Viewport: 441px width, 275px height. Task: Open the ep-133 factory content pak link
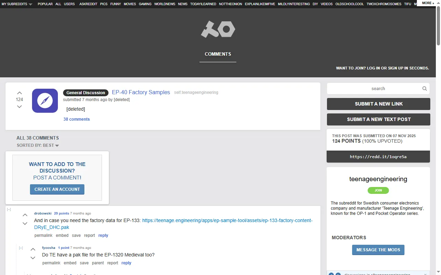click(174, 224)
